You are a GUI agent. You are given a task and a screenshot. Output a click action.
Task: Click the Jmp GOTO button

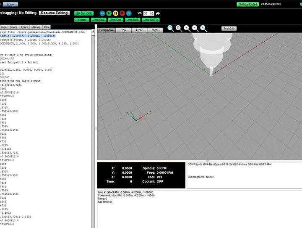point(151,20)
